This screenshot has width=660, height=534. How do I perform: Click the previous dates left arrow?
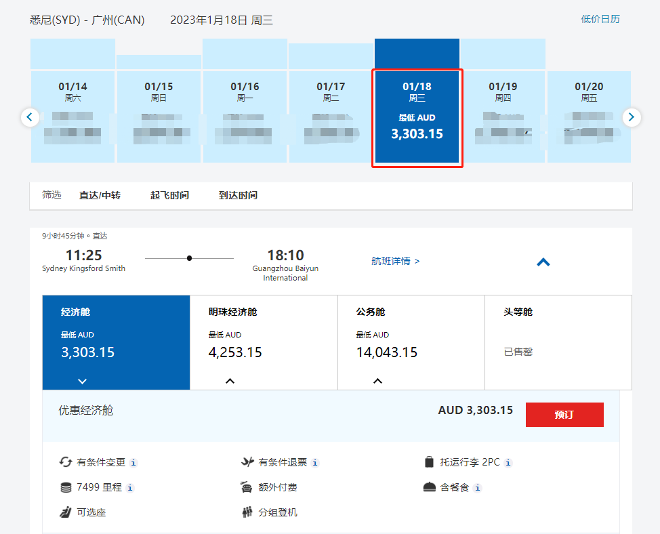coord(30,117)
